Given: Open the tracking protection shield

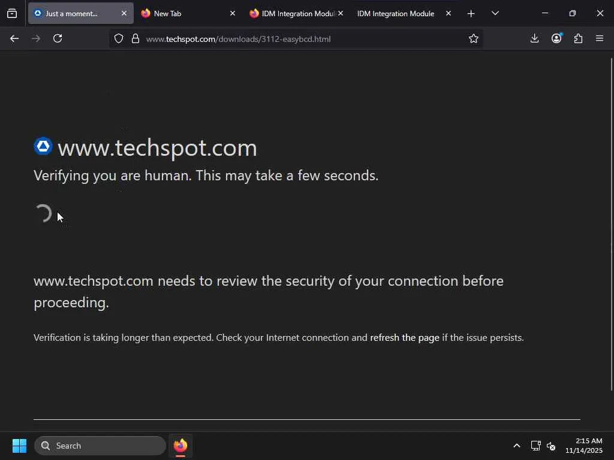Looking at the screenshot, I should click(x=119, y=39).
